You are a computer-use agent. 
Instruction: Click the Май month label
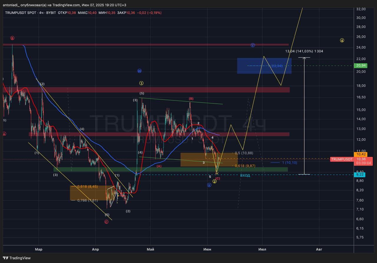[x=151, y=249]
